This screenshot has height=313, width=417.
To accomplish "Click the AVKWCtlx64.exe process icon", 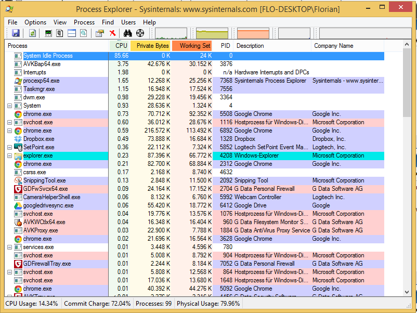I will click(18, 222).
